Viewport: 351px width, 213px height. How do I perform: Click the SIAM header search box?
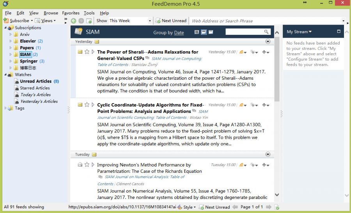click(x=245, y=32)
